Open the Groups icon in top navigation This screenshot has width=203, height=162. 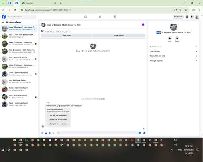[x=115, y=17]
